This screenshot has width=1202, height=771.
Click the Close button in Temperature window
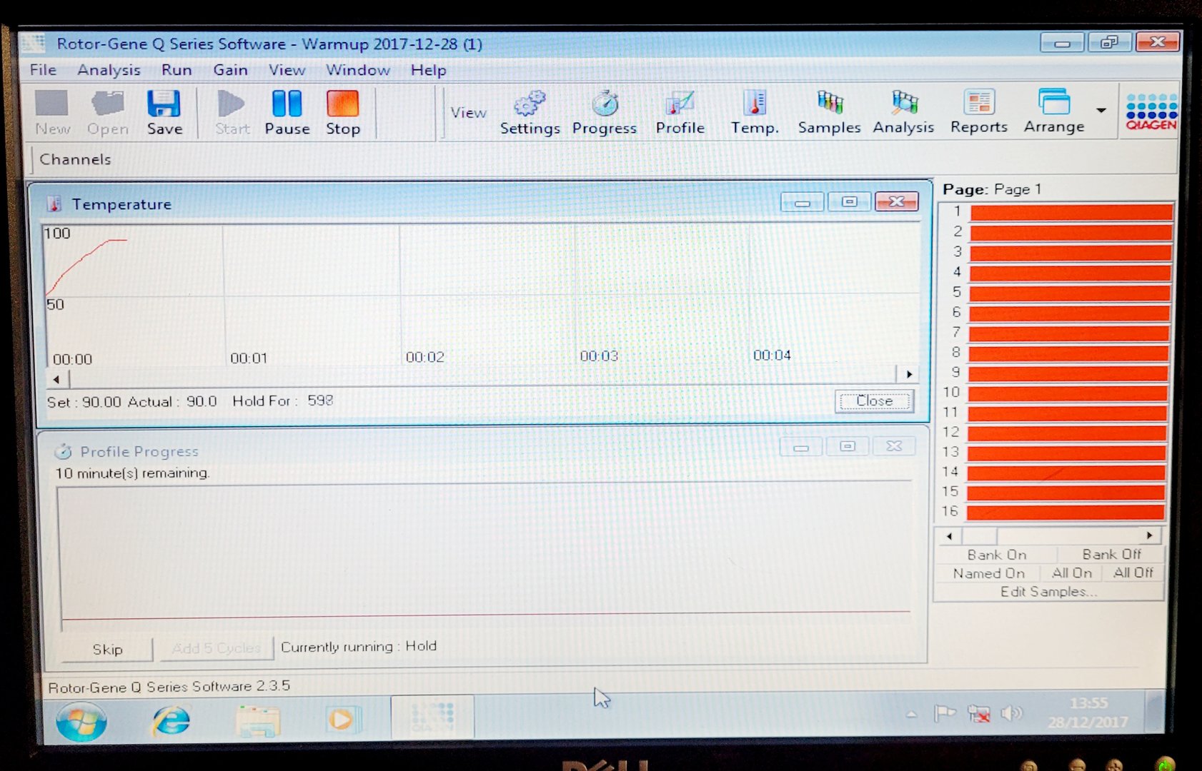click(874, 401)
